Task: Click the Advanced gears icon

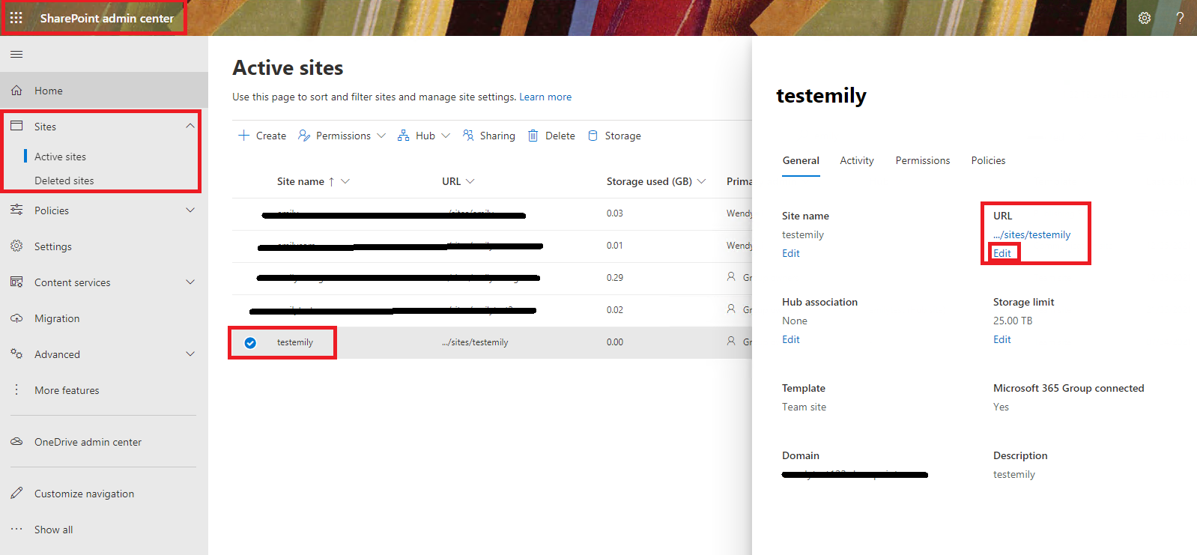Action: click(x=16, y=354)
